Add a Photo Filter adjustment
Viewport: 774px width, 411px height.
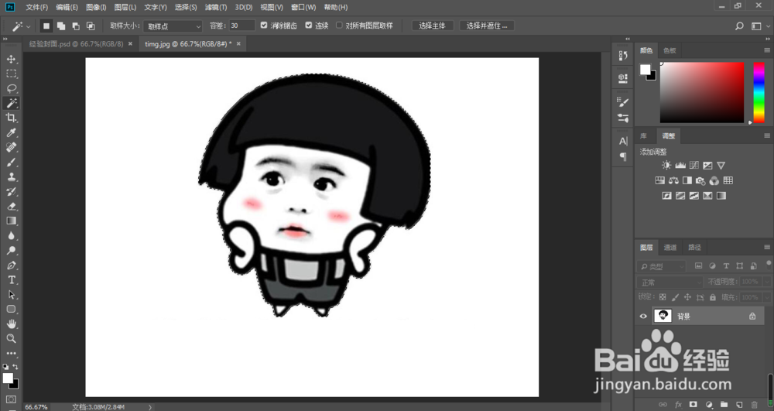pos(700,180)
